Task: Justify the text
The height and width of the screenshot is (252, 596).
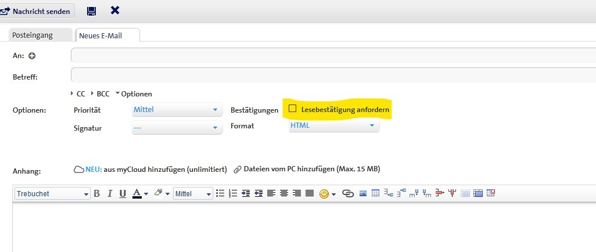Action: click(310, 193)
